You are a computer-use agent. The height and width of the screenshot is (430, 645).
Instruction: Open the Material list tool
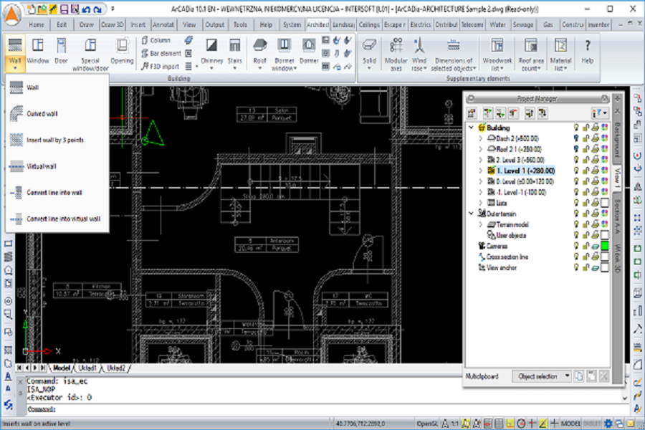560,47
